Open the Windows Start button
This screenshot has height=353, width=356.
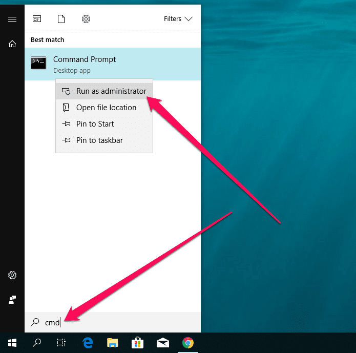click(12, 343)
